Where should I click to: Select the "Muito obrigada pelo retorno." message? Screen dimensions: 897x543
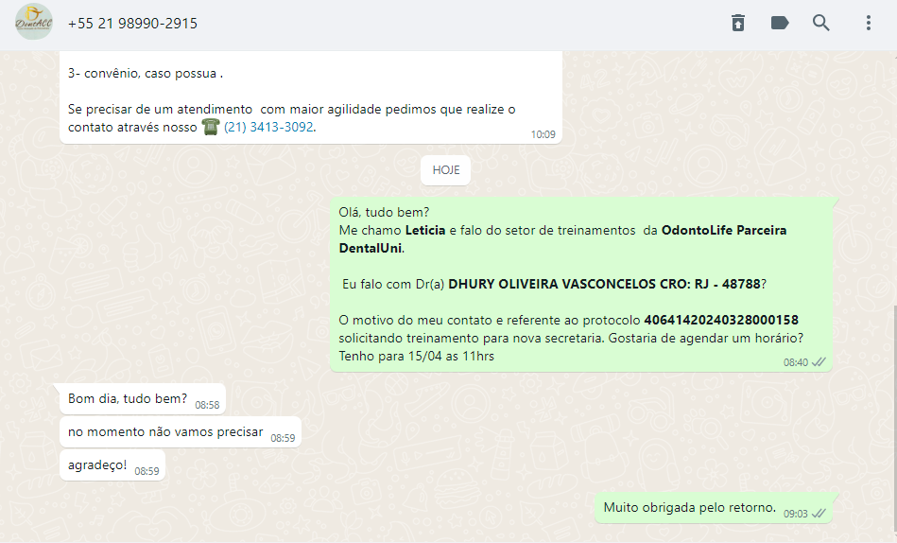click(714, 508)
